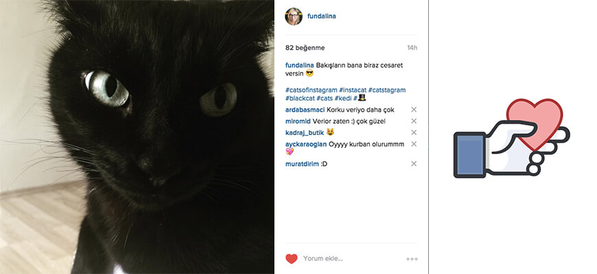Click the red heart like icon
Image resolution: width=597 pixels, height=274 pixels.
[291, 259]
